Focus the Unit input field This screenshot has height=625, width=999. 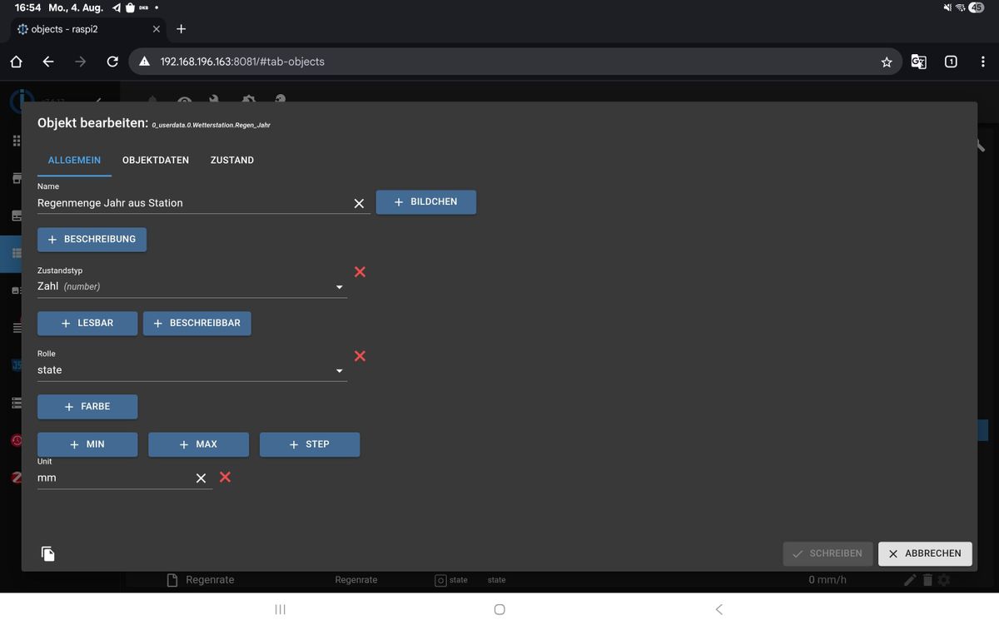pos(114,479)
